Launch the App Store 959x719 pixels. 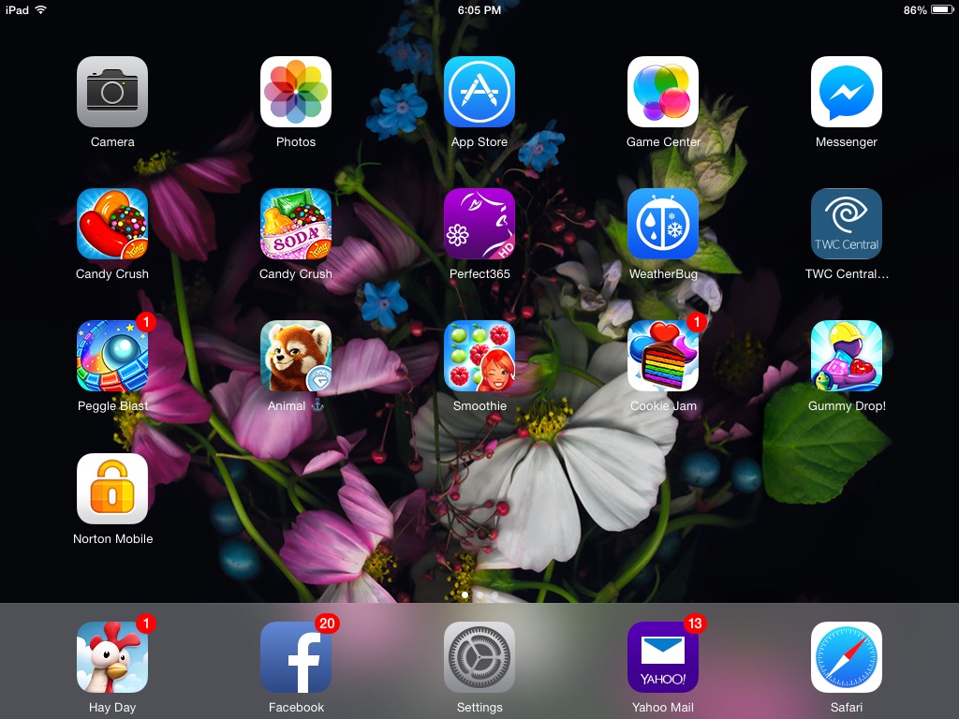(x=479, y=92)
